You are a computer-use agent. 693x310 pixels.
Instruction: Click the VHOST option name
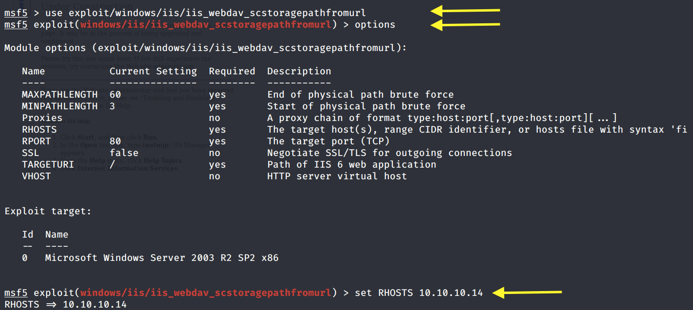[x=36, y=176]
